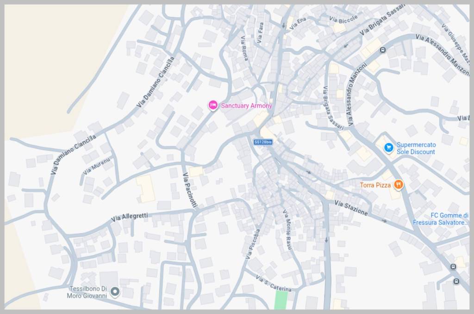Click the Via Monte Rasu street label
The height and width of the screenshot is (314, 474).
tap(287, 229)
